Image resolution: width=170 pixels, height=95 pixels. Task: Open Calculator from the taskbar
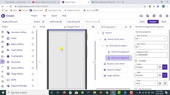click(70, 93)
